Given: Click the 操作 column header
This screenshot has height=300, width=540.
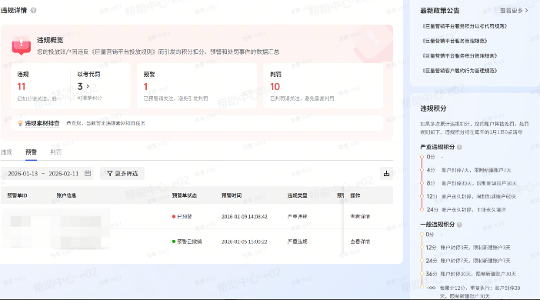Looking at the screenshot, I should (x=355, y=195).
